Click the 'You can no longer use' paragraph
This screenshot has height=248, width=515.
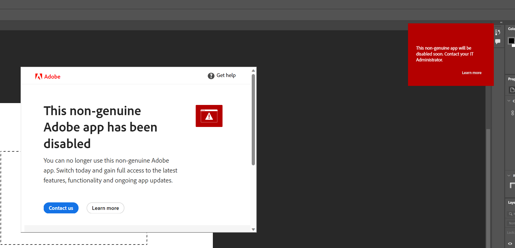click(110, 170)
